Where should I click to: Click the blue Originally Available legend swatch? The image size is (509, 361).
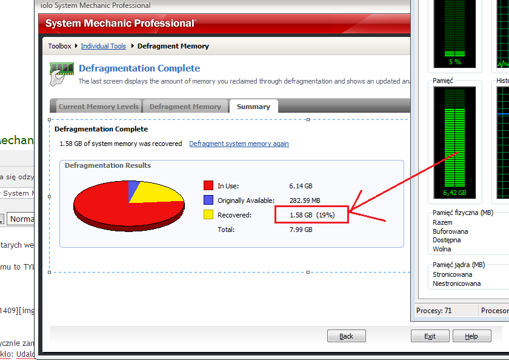pos(208,200)
